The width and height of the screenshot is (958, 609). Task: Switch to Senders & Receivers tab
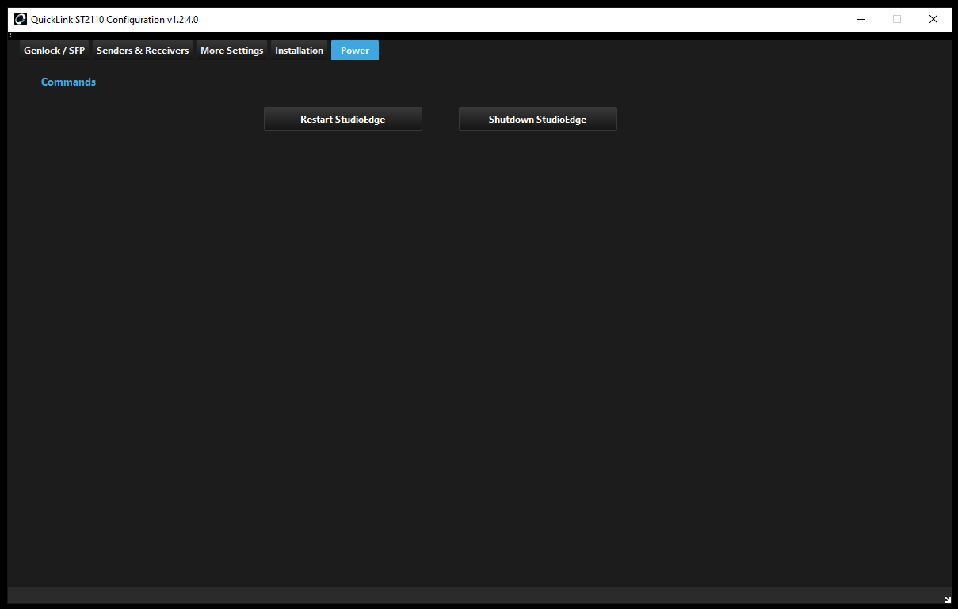pyautogui.click(x=143, y=50)
